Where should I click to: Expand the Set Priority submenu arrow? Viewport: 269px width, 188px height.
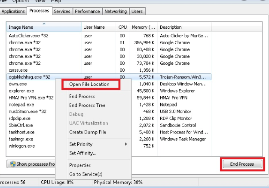(x=126, y=144)
